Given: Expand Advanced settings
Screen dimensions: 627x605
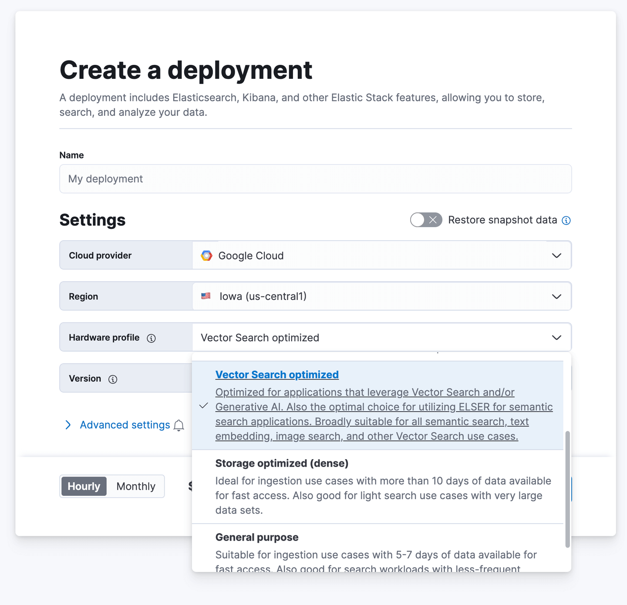Looking at the screenshot, I should (125, 425).
